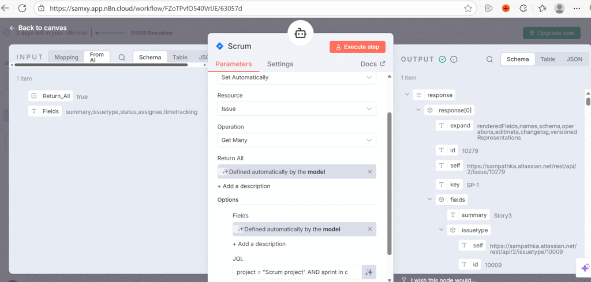This screenshot has height=282, width=591.
Task: Click the purple sparkle assistant button
Action: click(x=585, y=268)
